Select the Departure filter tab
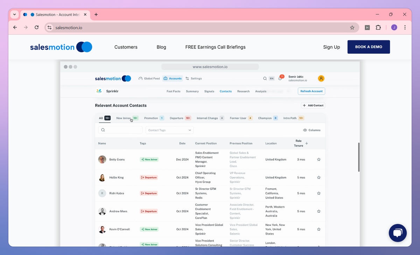The width and height of the screenshot is (420, 255). (x=180, y=118)
